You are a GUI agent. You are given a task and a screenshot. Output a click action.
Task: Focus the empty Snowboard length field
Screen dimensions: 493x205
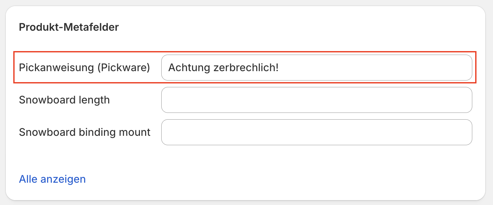pos(316,100)
